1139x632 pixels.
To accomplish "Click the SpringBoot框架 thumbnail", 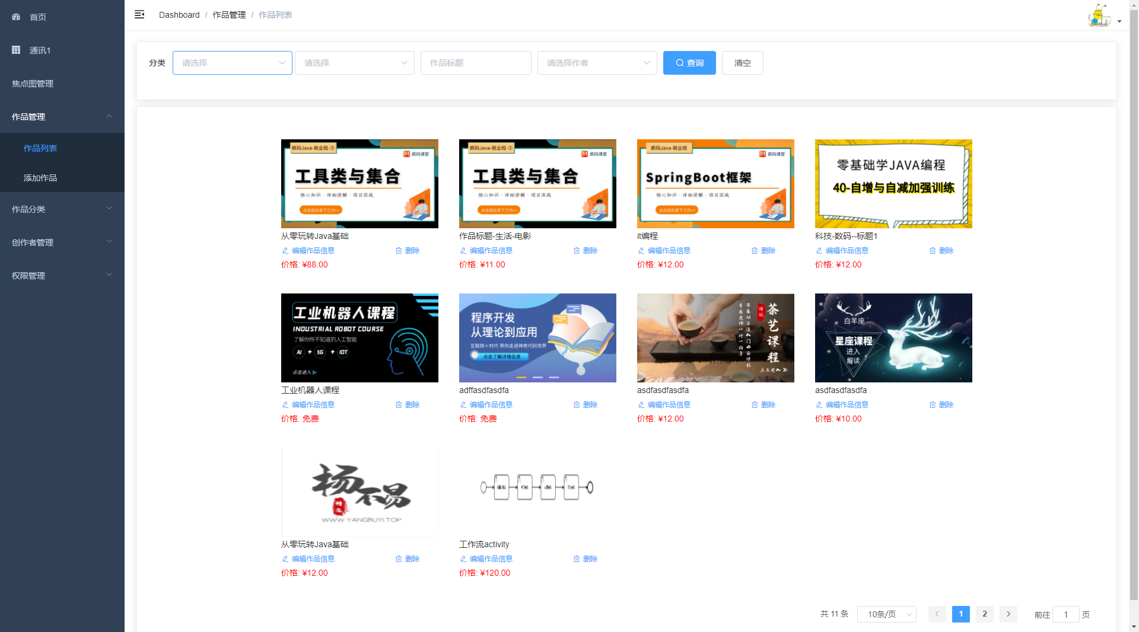I will tap(715, 184).
